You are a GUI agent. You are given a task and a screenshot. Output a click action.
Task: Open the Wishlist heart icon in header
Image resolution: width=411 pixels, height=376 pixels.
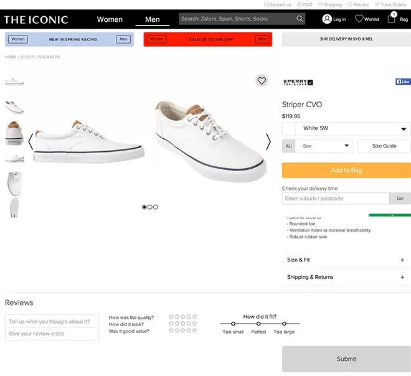(359, 19)
